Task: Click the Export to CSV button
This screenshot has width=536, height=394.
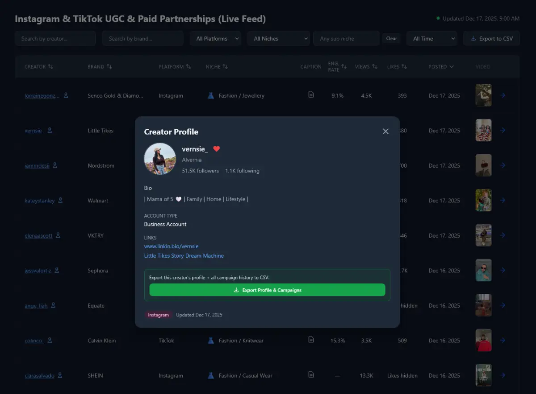Action: click(491, 39)
